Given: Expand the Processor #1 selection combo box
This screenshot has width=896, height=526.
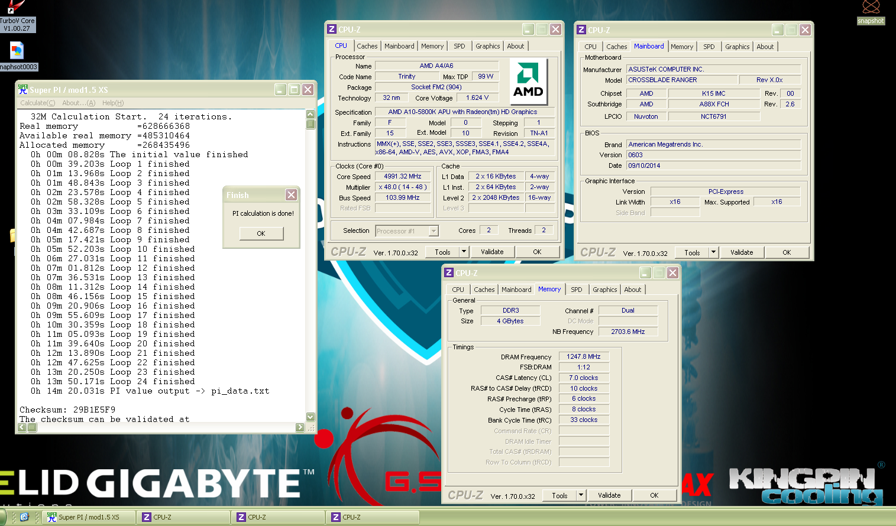Looking at the screenshot, I should tap(434, 231).
